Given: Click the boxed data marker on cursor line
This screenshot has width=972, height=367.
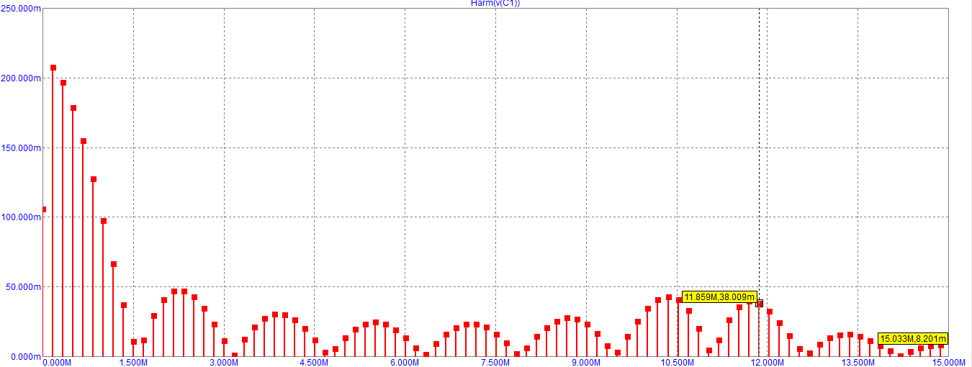Looking at the screenshot, I should (760, 304).
